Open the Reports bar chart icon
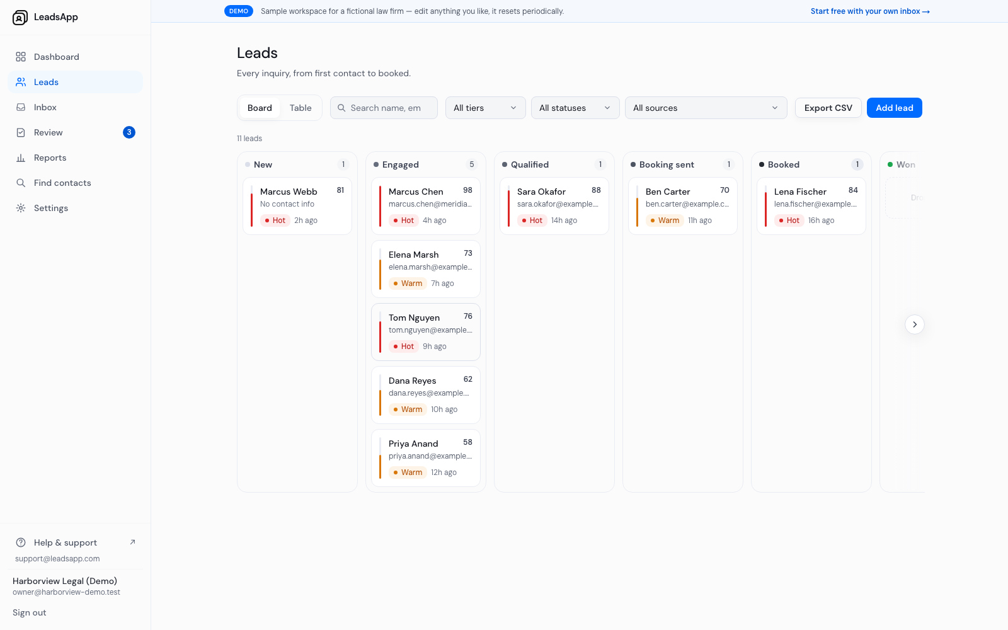Image resolution: width=1008 pixels, height=630 pixels. click(x=21, y=157)
